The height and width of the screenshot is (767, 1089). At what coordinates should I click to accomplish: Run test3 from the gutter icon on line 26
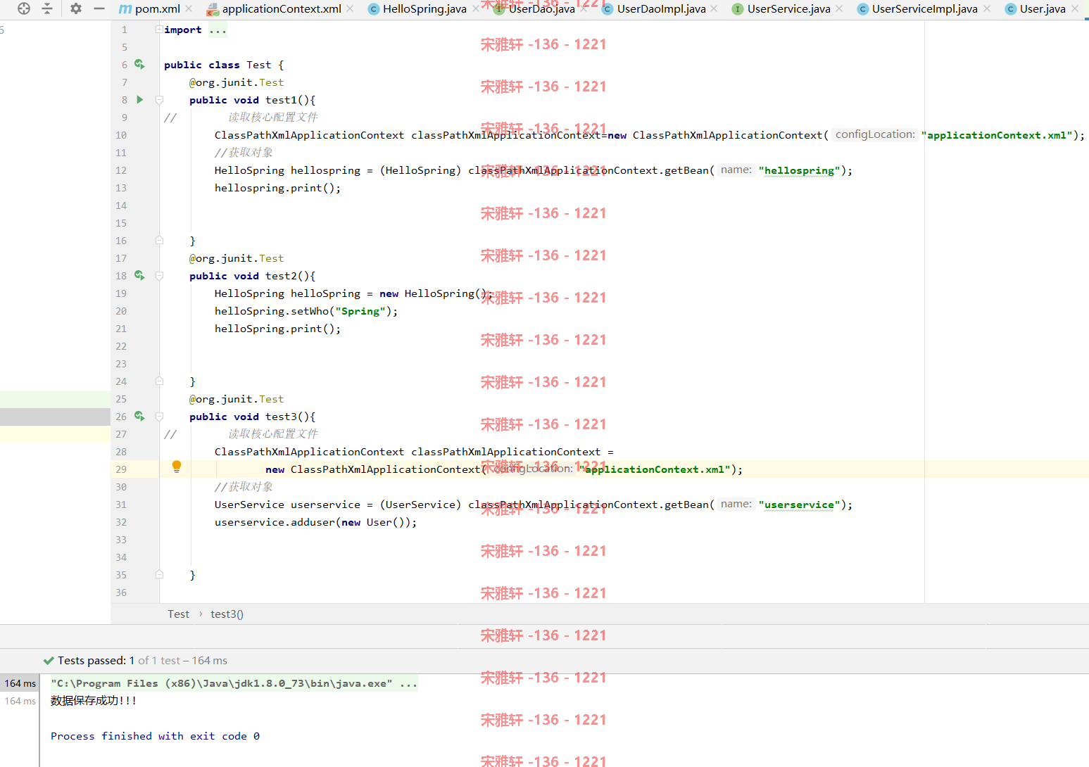[x=139, y=416]
